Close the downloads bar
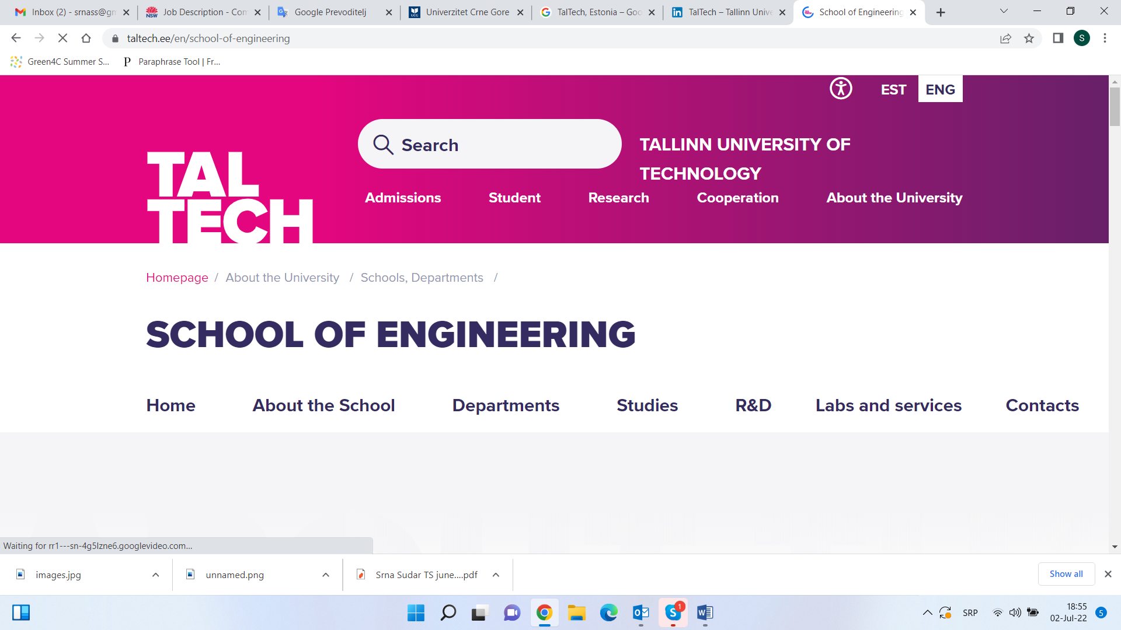 (1108, 574)
